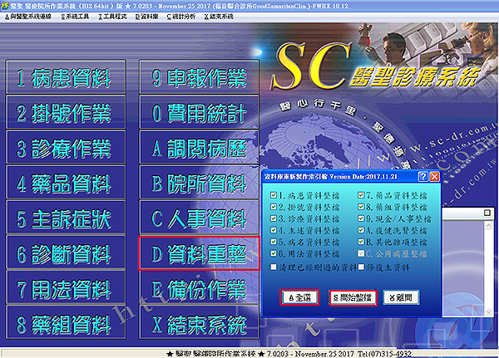Open E 備份作業 backup module
This screenshot has height=358, width=499.
tap(199, 290)
